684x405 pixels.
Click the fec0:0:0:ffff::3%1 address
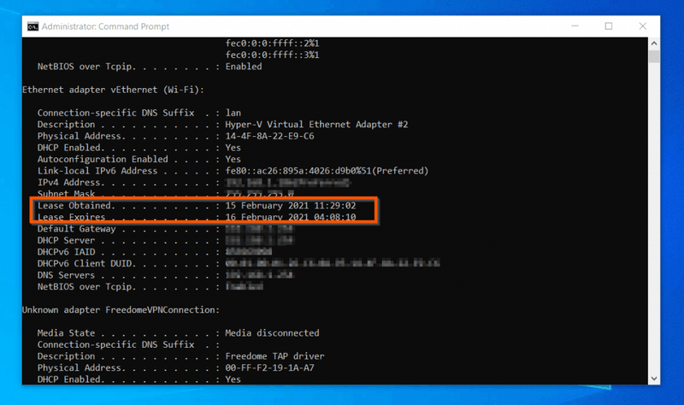click(x=272, y=55)
